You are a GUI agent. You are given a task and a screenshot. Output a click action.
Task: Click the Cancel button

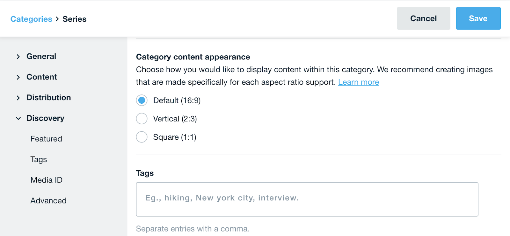[x=423, y=18]
